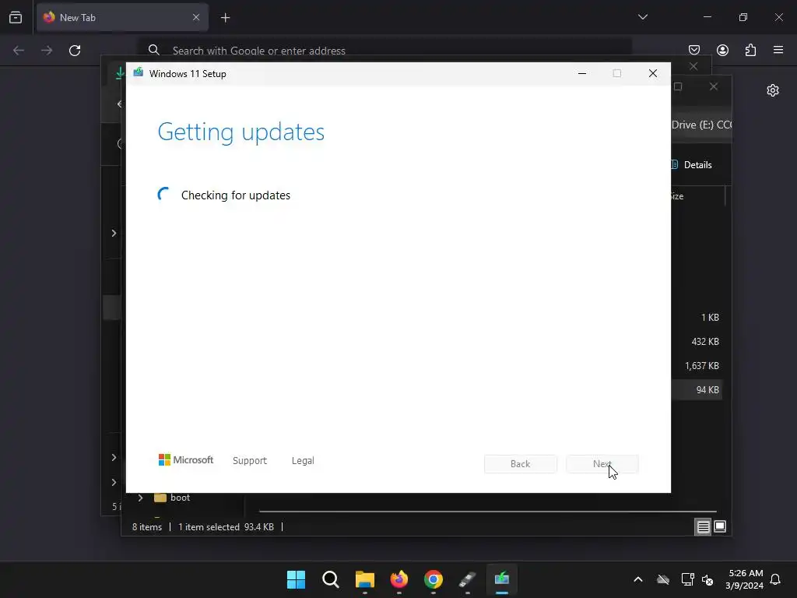This screenshot has height=598, width=797.
Task: Click the Windows 11 Setup title bar icon
Action: point(139,73)
